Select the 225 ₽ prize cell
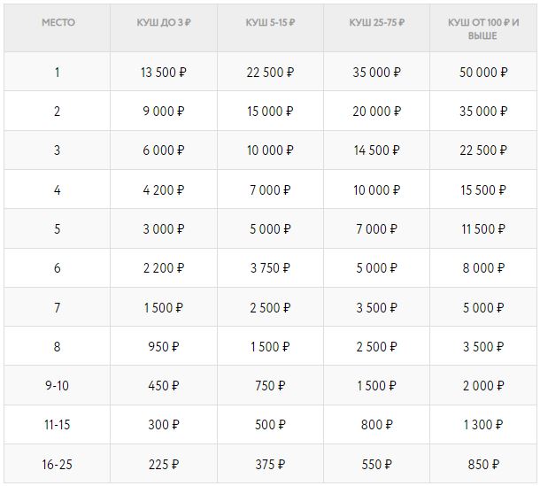The height and width of the screenshot is (486, 540). coord(163,464)
